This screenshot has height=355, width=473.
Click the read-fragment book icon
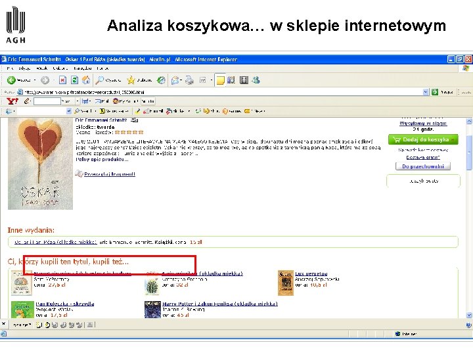pos(79,174)
